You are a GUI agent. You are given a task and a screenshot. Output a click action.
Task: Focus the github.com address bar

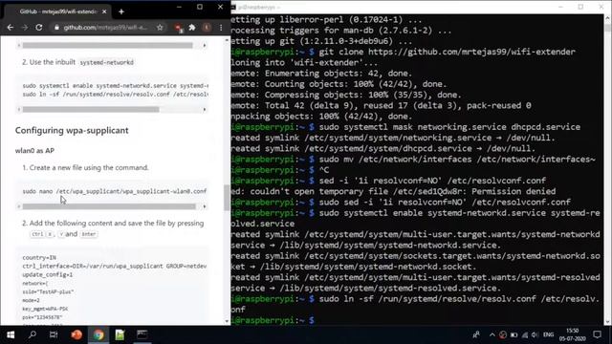[105, 28]
